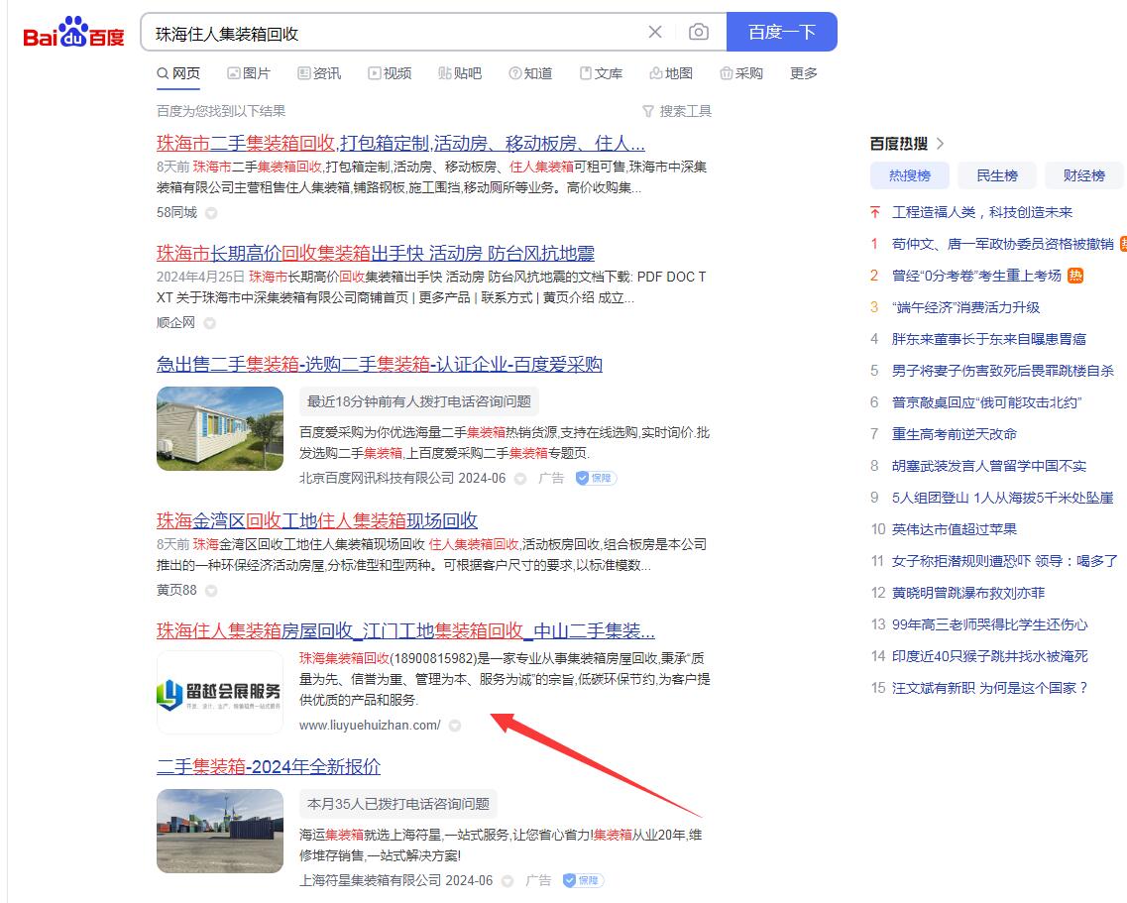Open the 更多 dropdown in the navigation bar
Viewport: 1127px width, 903px height.
point(803,72)
